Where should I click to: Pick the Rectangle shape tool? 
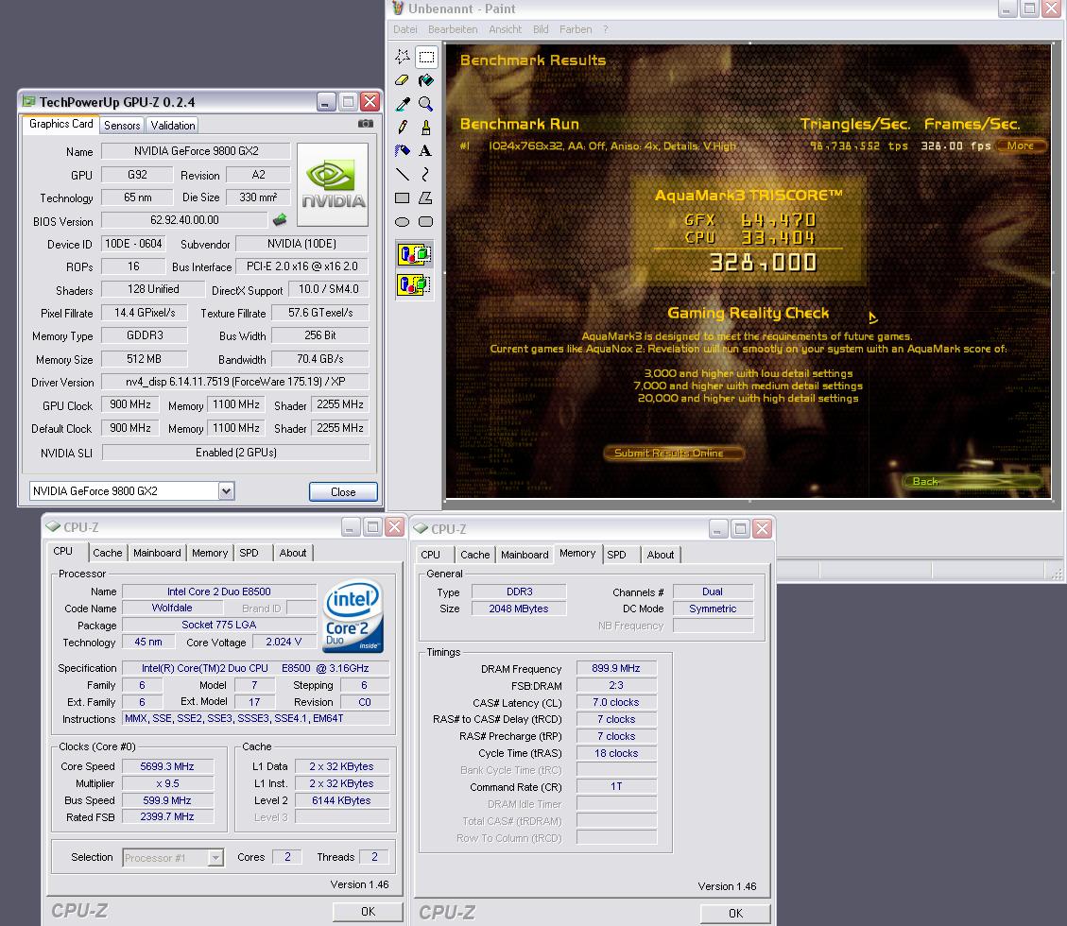[403, 198]
